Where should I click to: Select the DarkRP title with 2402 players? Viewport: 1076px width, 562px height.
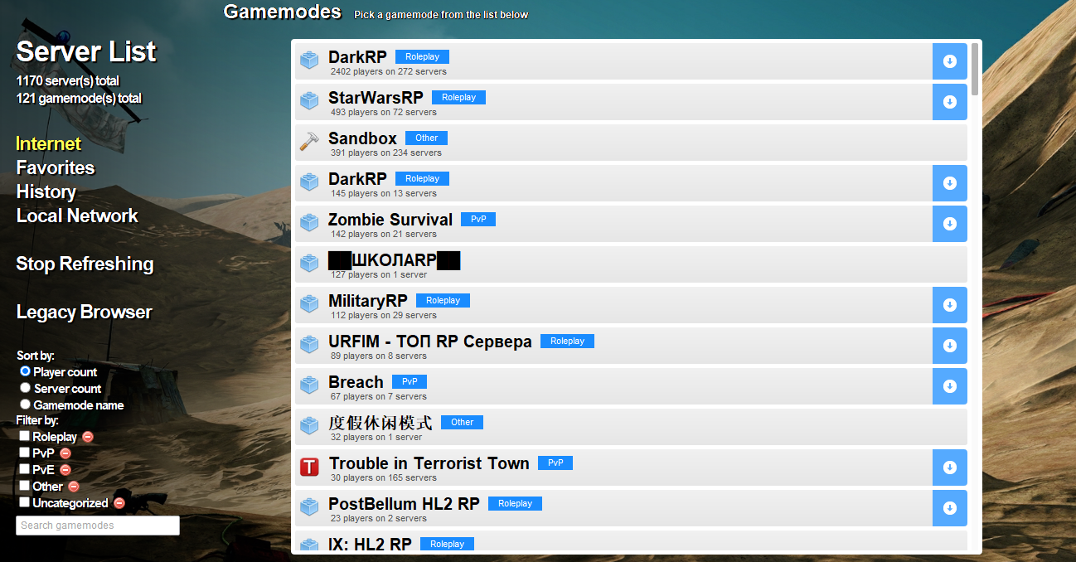[357, 57]
